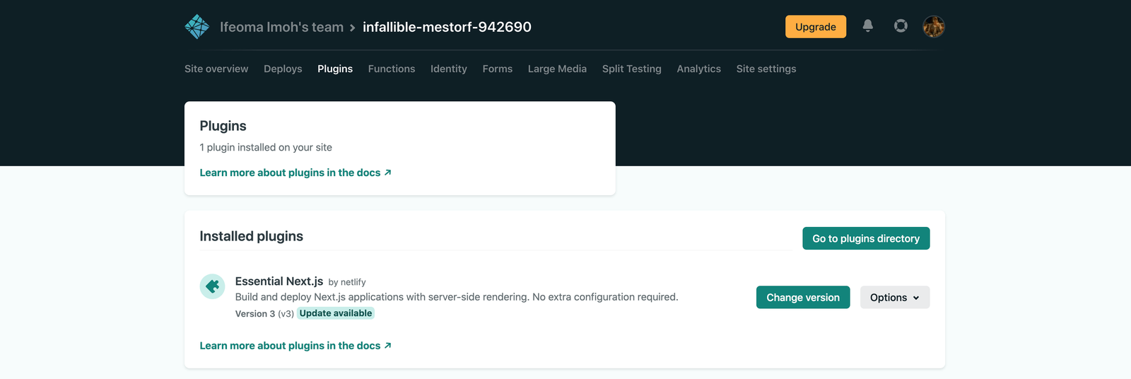
Task: Click the infallible-mestorf-942690 site name
Action: coord(447,27)
